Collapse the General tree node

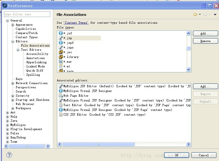click(8, 21)
